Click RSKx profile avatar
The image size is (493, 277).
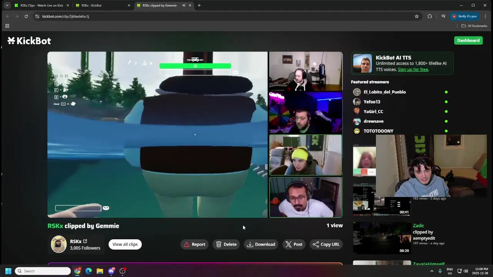[x=59, y=244]
